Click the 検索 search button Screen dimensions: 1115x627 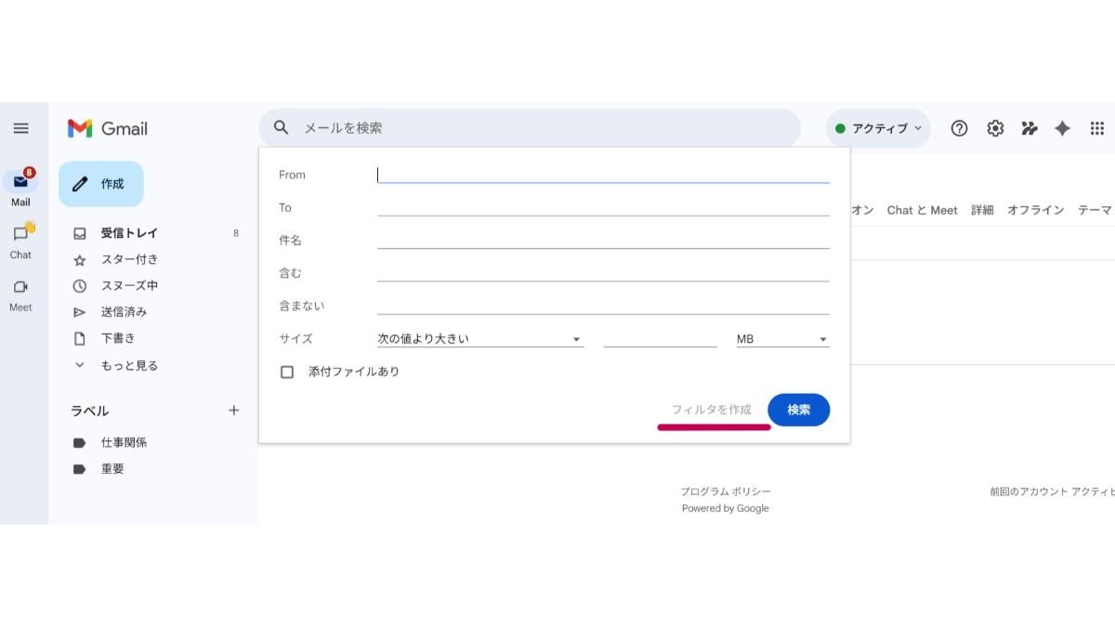[x=797, y=410]
